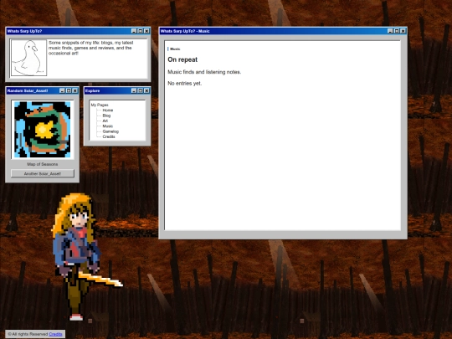Click the Another Solar_Asset! button

click(43, 173)
